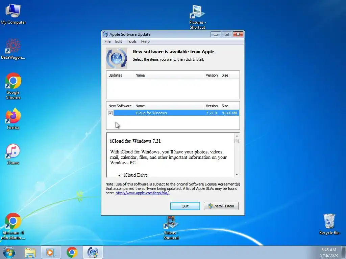Click the Show desktop strip
This screenshot has width=346, height=259.
(x=344, y=252)
